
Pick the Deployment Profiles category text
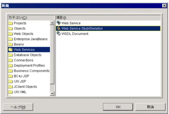pos(29,65)
